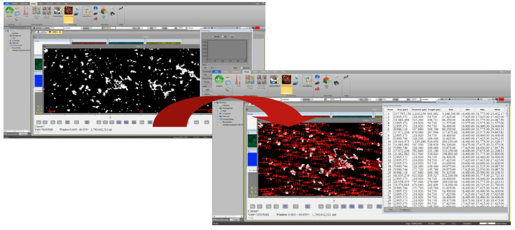Click the Print button under measurements table
The height and width of the screenshot is (230, 515).
pos(391,210)
